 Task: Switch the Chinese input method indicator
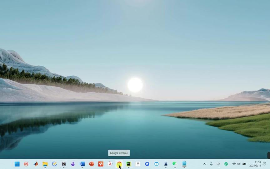218,164
